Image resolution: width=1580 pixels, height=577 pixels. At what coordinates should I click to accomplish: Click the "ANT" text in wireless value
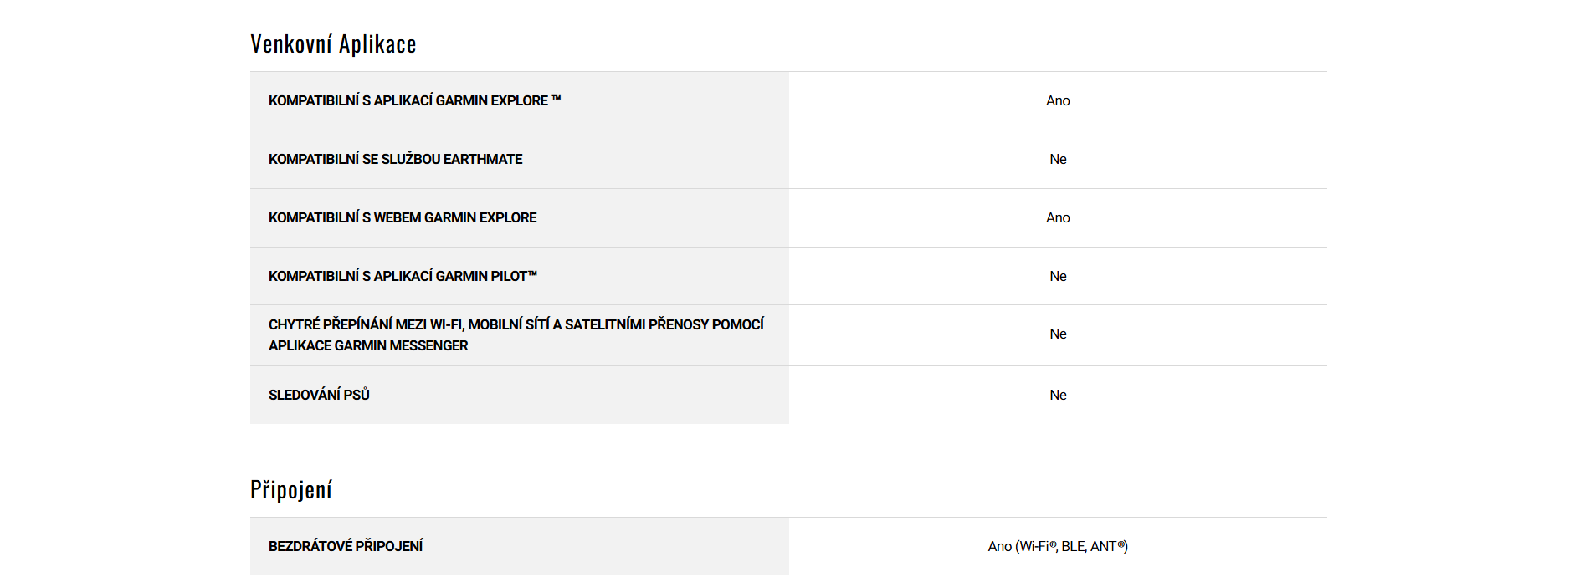(1103, 546)
